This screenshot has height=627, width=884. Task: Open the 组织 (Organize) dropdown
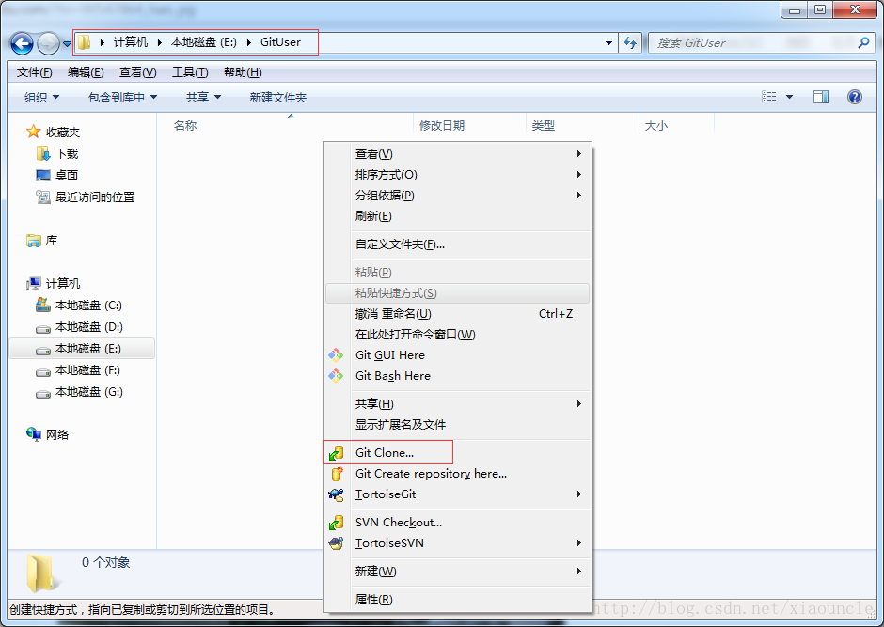point(41,97)
